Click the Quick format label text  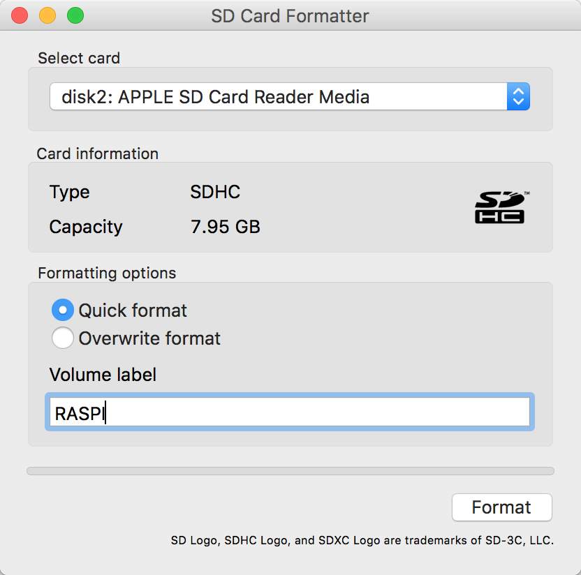133,311
